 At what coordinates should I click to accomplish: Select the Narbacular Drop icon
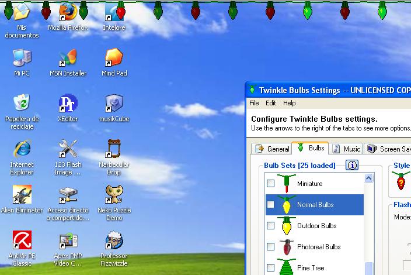114,149
